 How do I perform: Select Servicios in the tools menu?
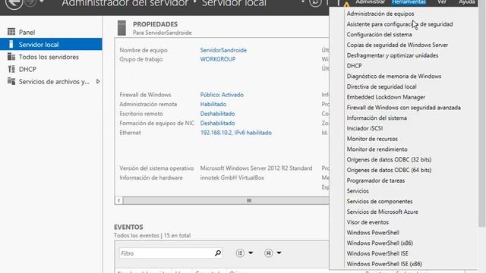358,191
